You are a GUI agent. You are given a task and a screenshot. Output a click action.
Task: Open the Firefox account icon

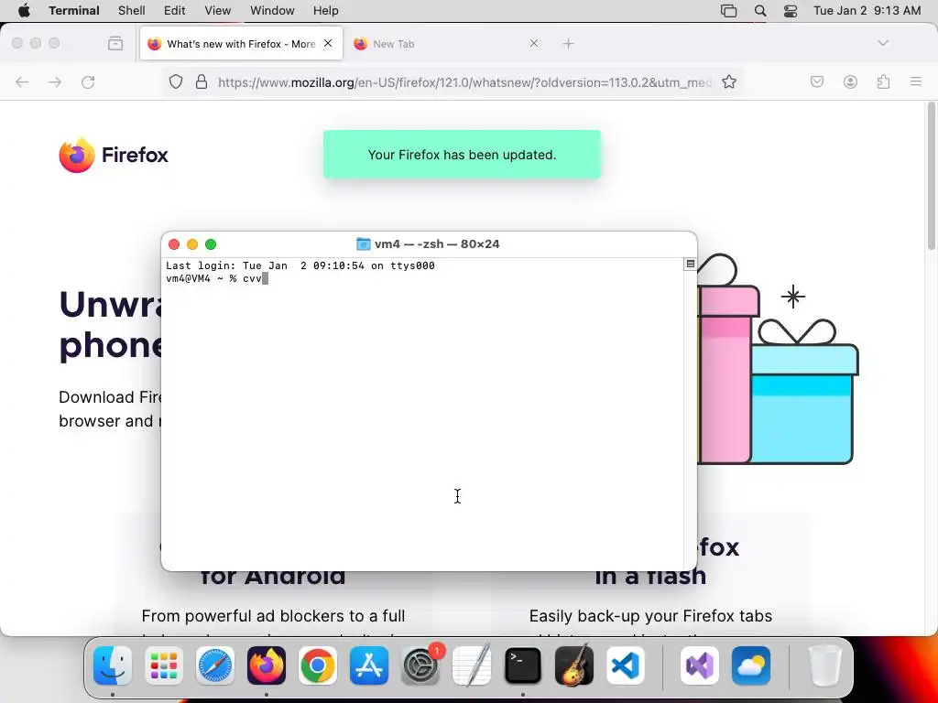851,81
